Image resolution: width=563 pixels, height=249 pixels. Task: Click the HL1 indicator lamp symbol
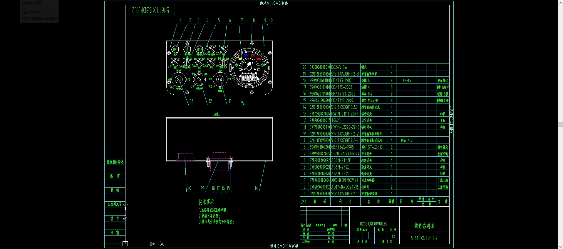187,49
